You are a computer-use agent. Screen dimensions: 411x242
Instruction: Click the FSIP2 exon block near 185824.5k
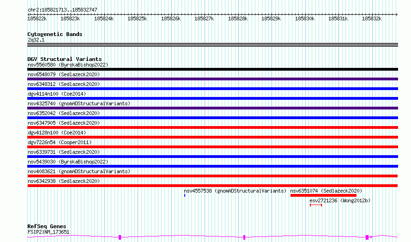click(120, 237)
